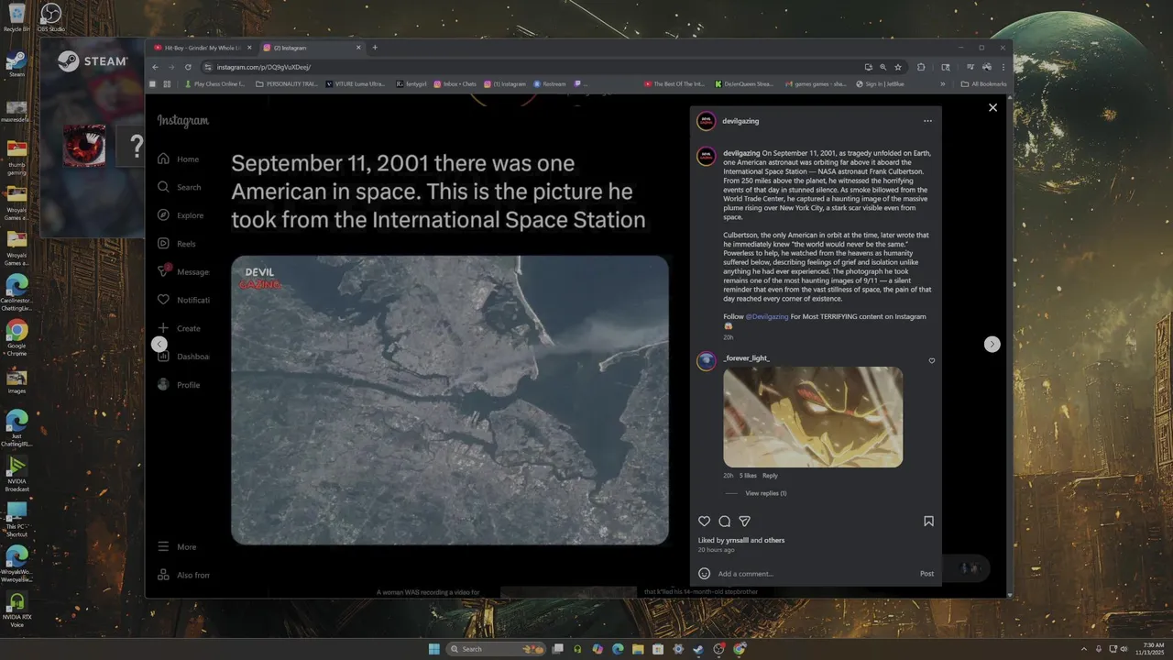Screen dimensions: 1173x660
Task: Show hidden system tray icons
Action: [1084, 649]
